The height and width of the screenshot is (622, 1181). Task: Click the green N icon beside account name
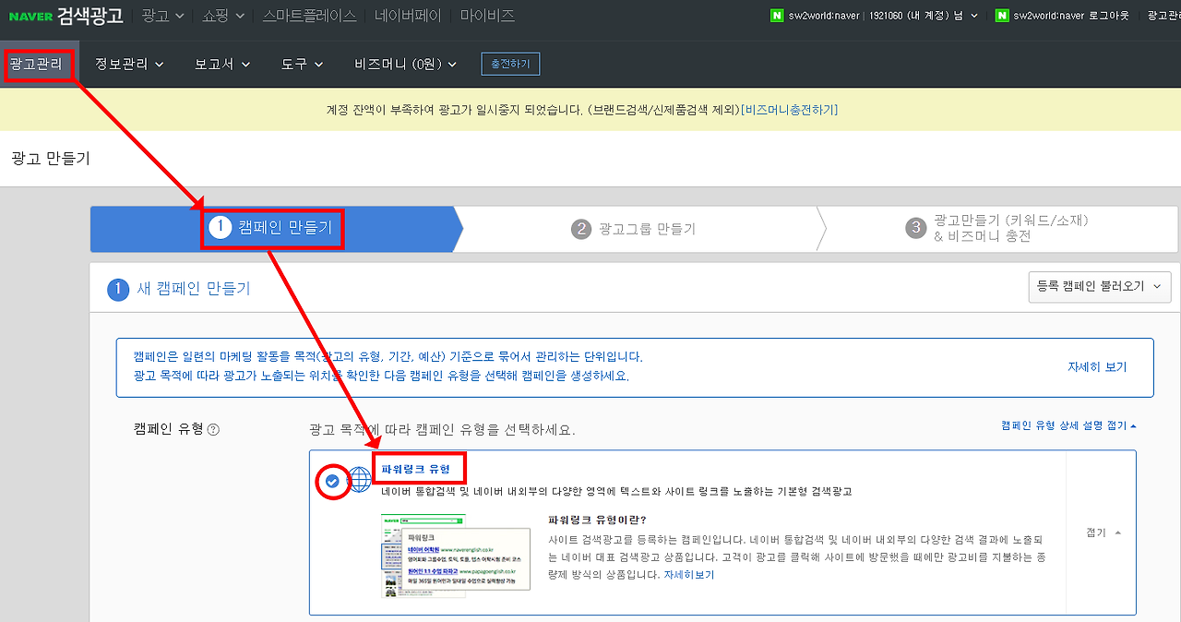(x=777, y=16)
